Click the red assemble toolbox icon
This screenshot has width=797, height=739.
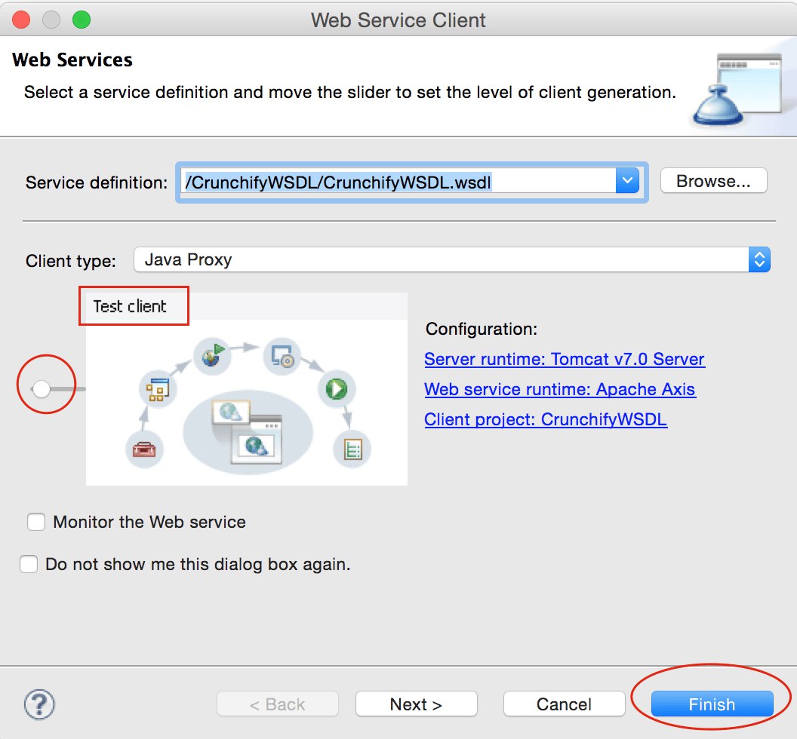pos(144,449)
